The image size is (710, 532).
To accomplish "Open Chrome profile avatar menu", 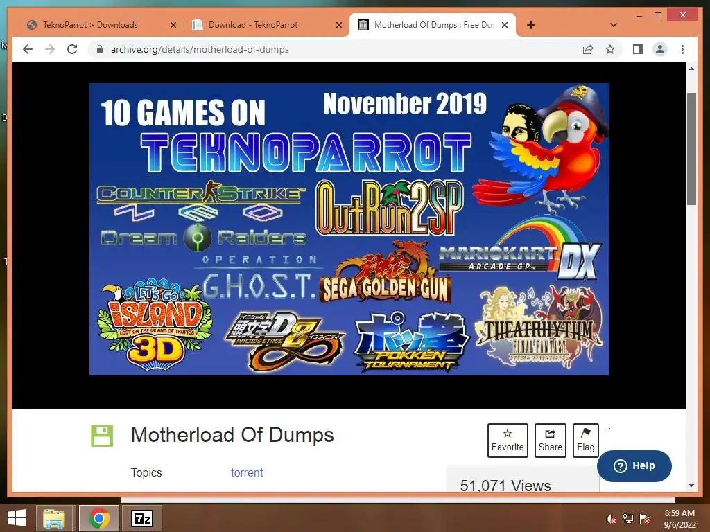I will [x=660, y=49].
